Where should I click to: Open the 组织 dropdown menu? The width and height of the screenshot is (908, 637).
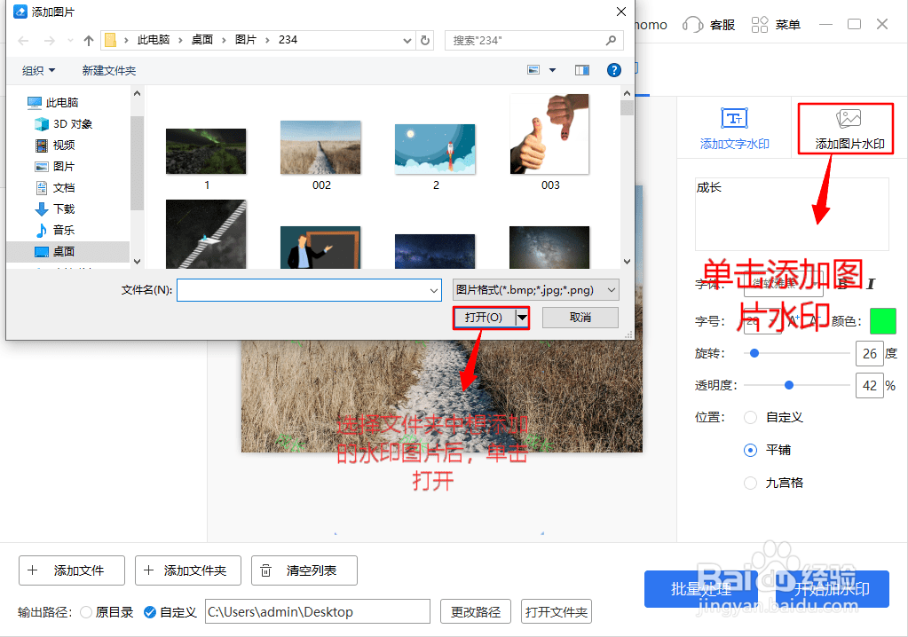pyautogui.click(x=37, y=70)
